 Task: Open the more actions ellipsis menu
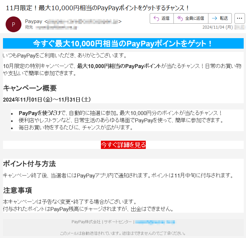click(239, 18)
